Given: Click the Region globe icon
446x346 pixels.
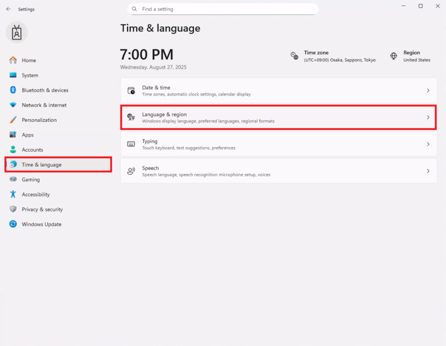Looking at the screenshot, I should 394,56.
